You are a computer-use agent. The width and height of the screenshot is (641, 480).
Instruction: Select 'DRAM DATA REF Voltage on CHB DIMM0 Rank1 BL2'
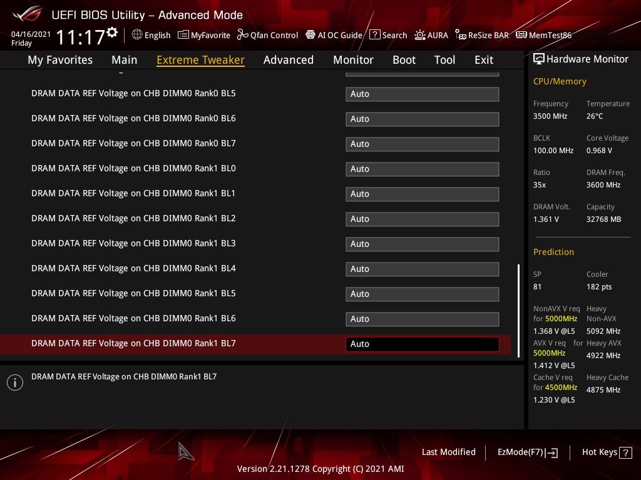point(133,218)
